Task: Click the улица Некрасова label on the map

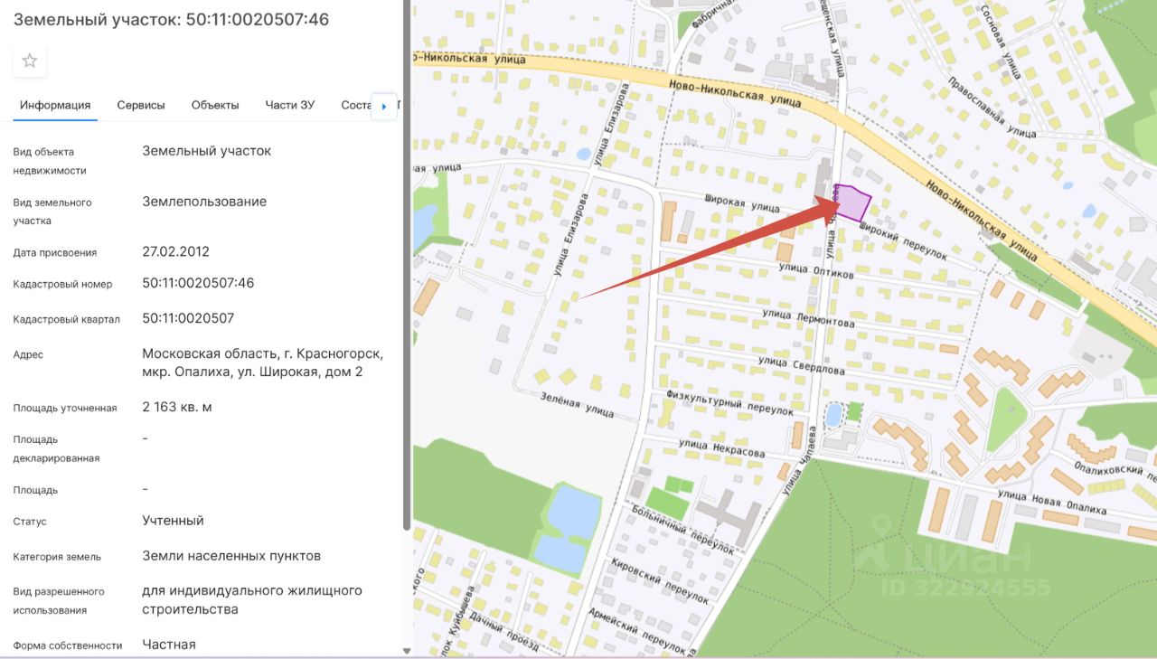Action: [721, 447]
